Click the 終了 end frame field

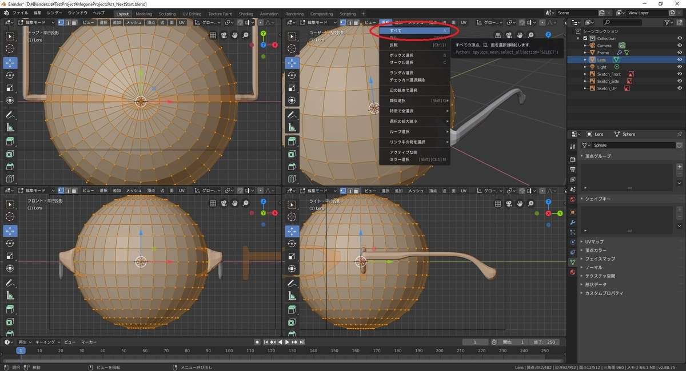pyautogui.click(x=543, y=342)
